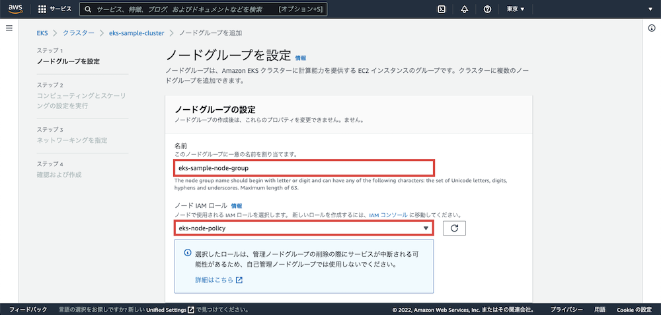Open Cookie の設定 in footer
The width and height of the screenshot is (661, 315).
634,309
